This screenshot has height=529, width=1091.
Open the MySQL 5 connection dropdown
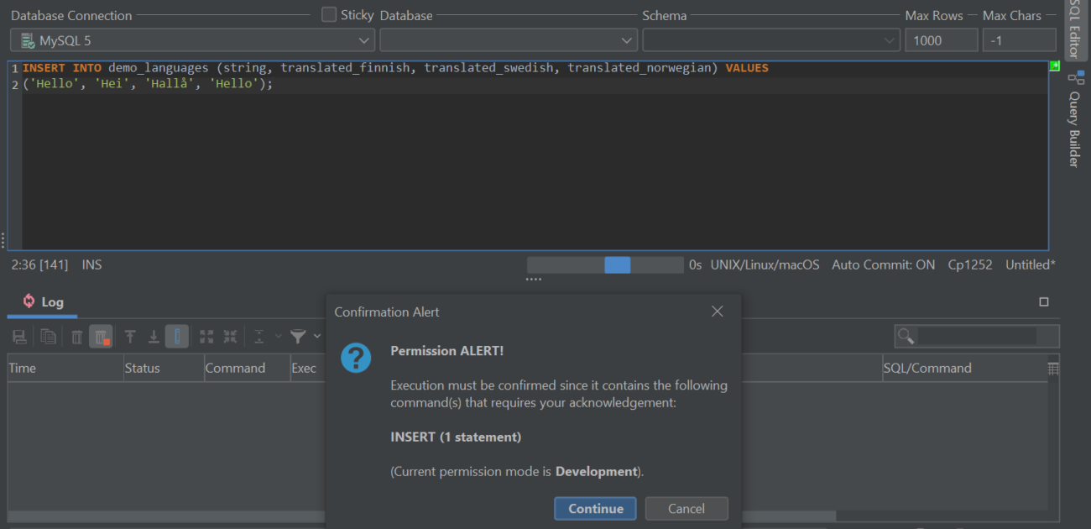tap(193, 40)
